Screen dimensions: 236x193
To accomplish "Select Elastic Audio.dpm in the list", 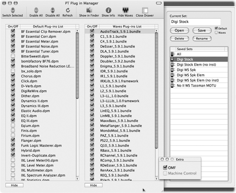I will click(x=35, y=111).
